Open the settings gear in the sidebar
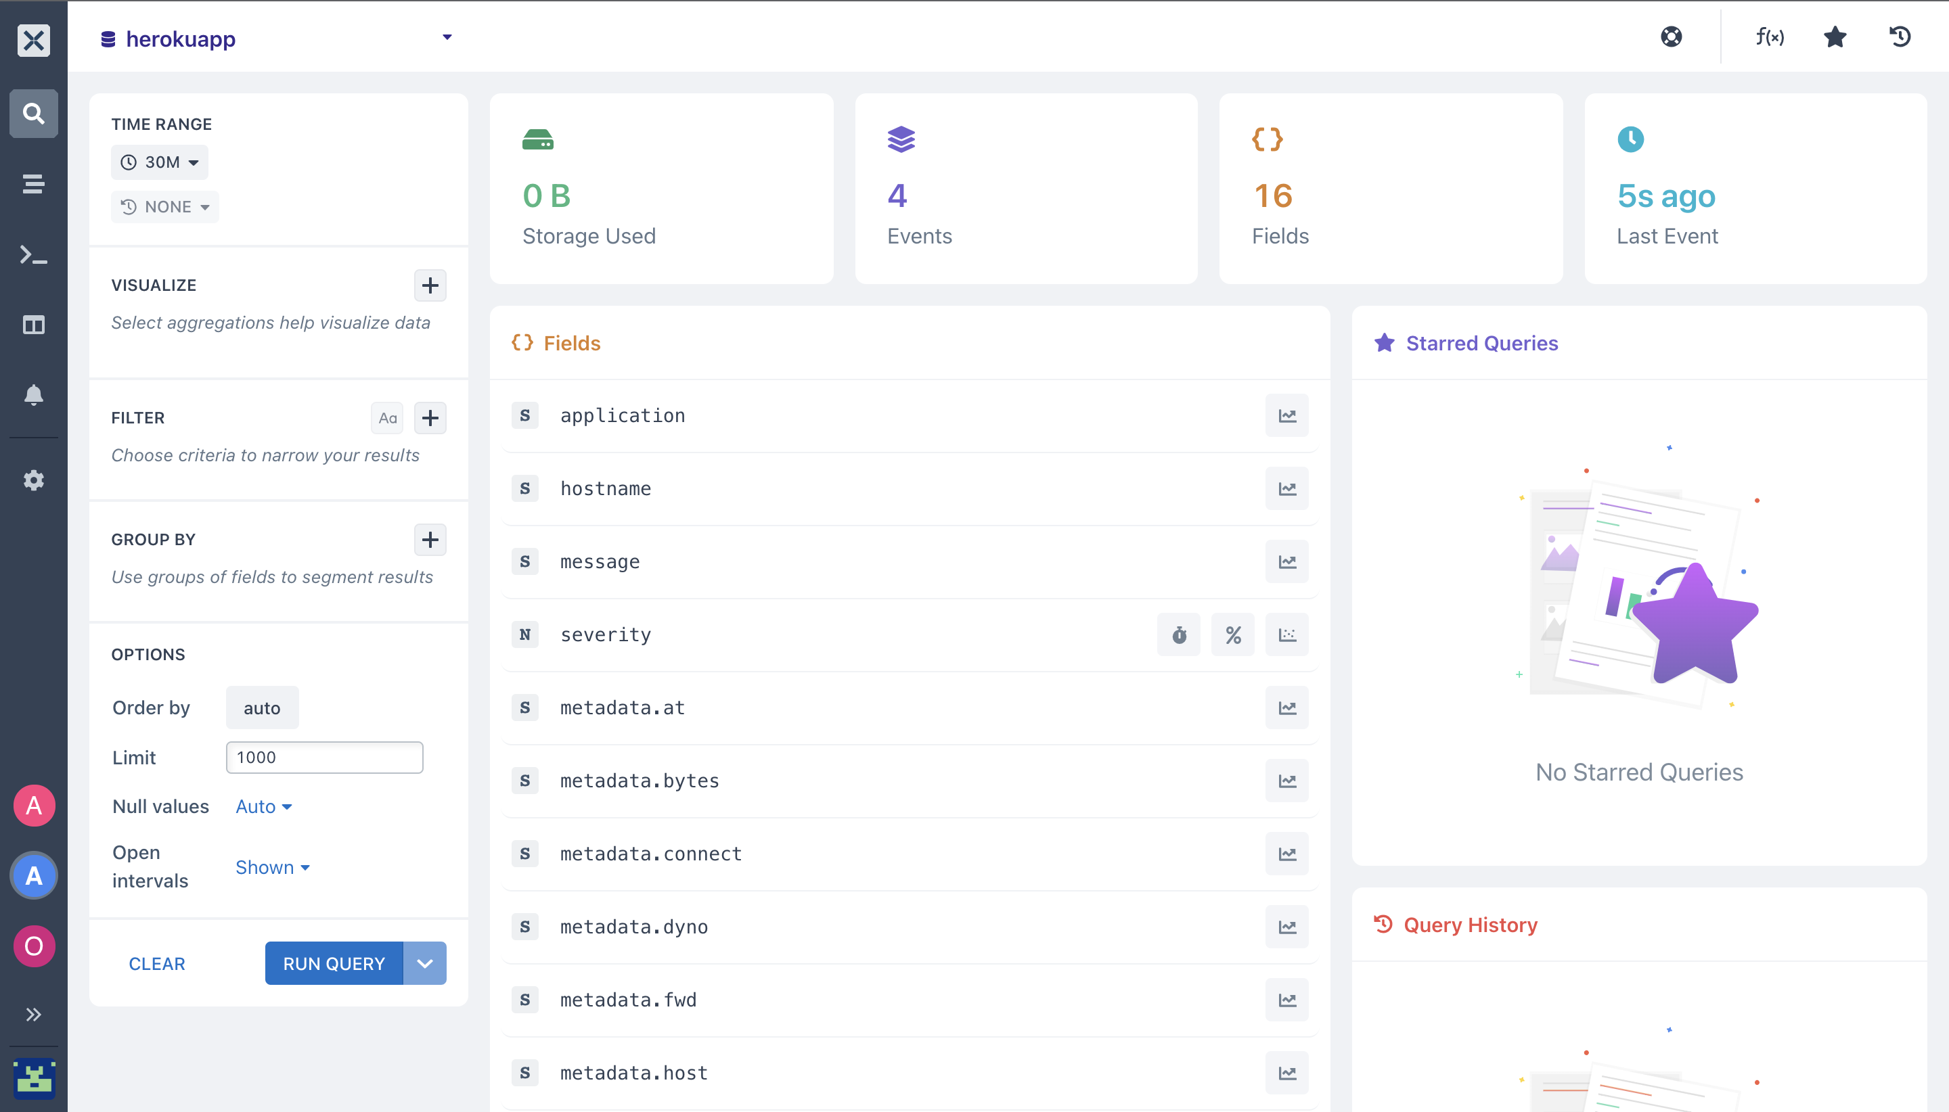The height and width of the screenshot is (1112, 1949). tap(34, 480)
